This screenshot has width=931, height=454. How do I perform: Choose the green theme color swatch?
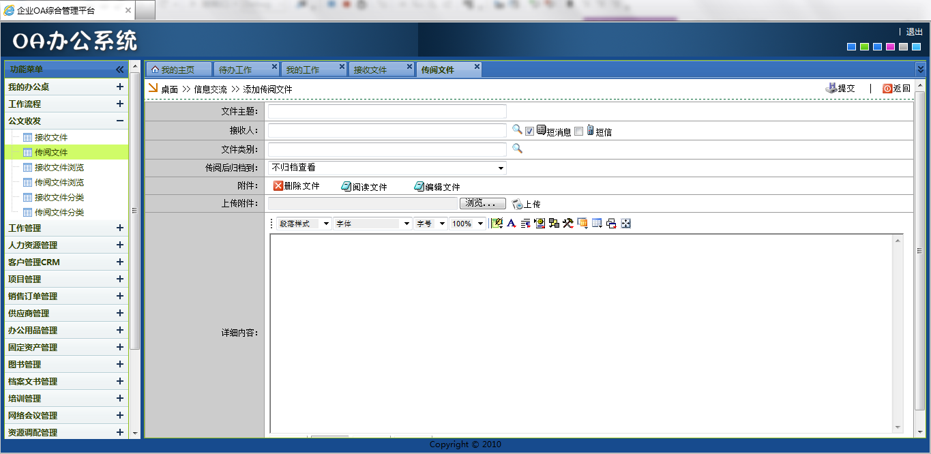[864, 46]
